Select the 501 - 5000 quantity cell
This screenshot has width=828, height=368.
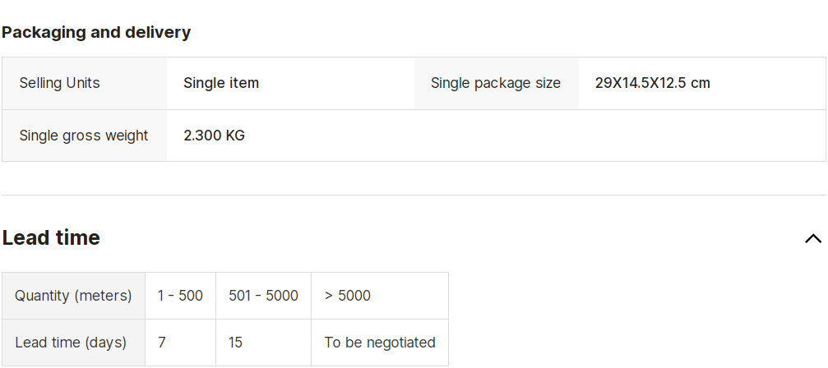(x=263, y=296)
